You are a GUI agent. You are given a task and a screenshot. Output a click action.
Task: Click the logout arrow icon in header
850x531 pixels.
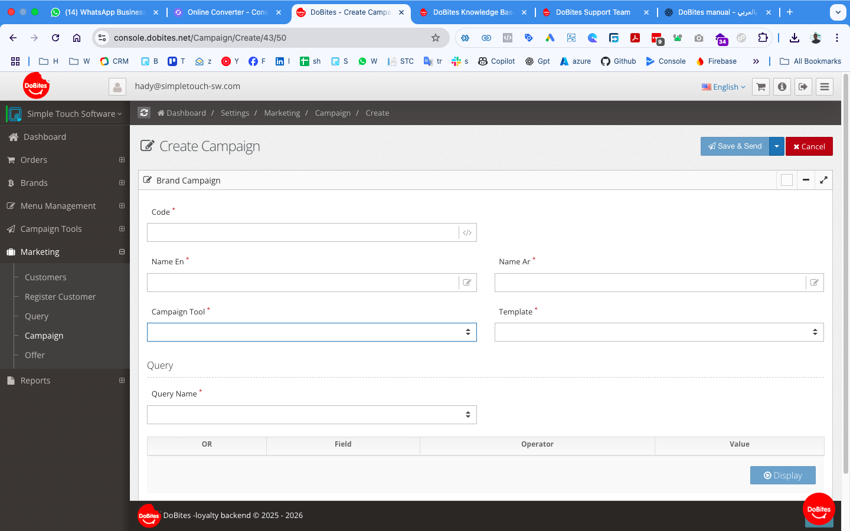click(x=803, y=87)
